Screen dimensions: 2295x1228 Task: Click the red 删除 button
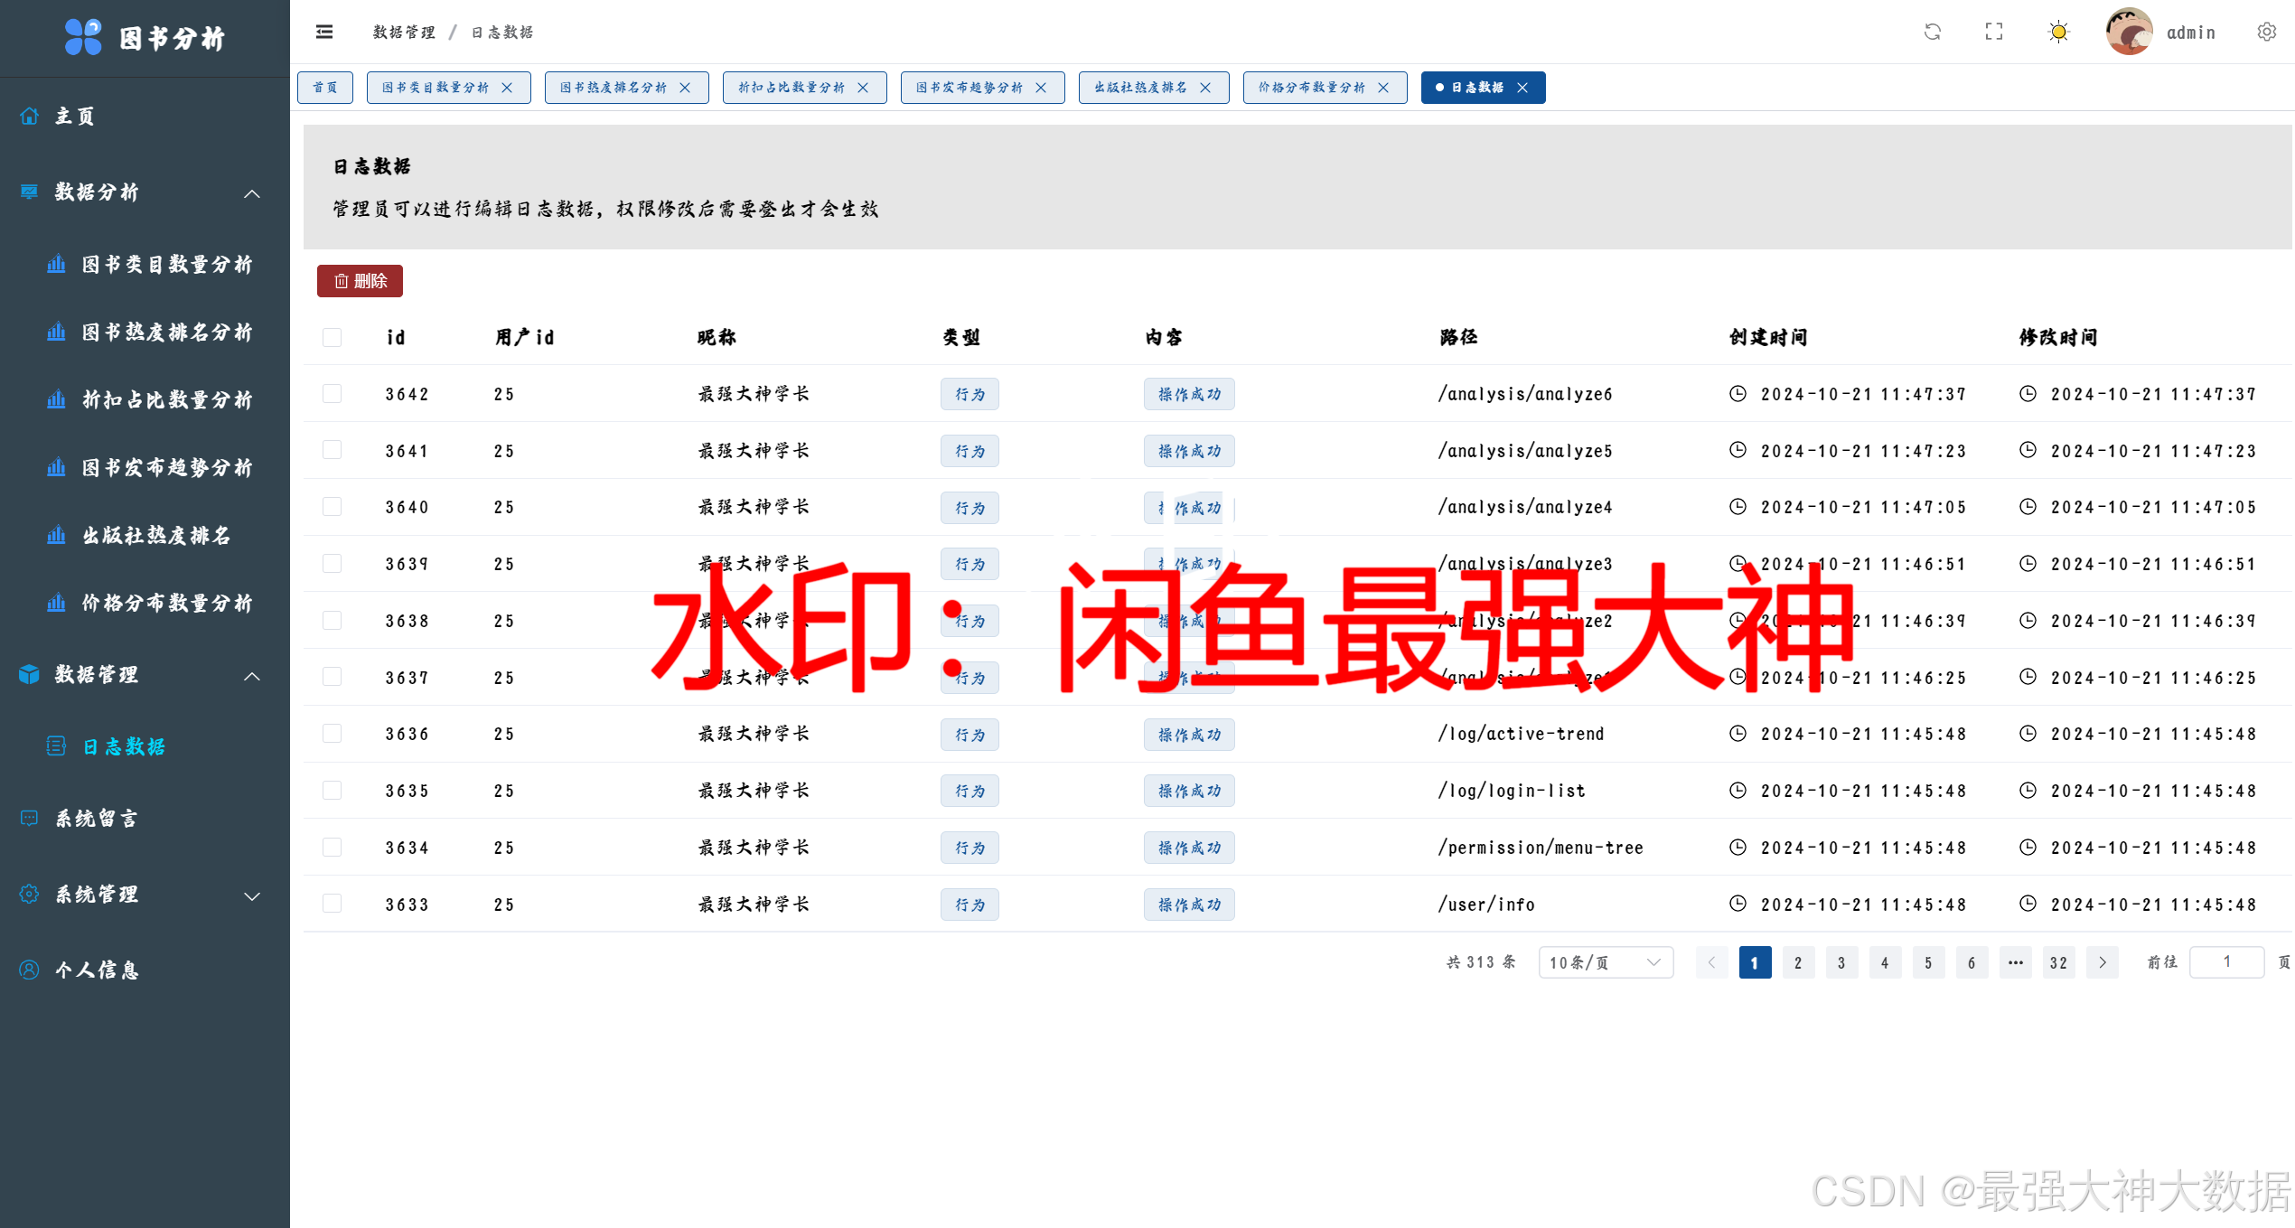[x=360, y=281]
